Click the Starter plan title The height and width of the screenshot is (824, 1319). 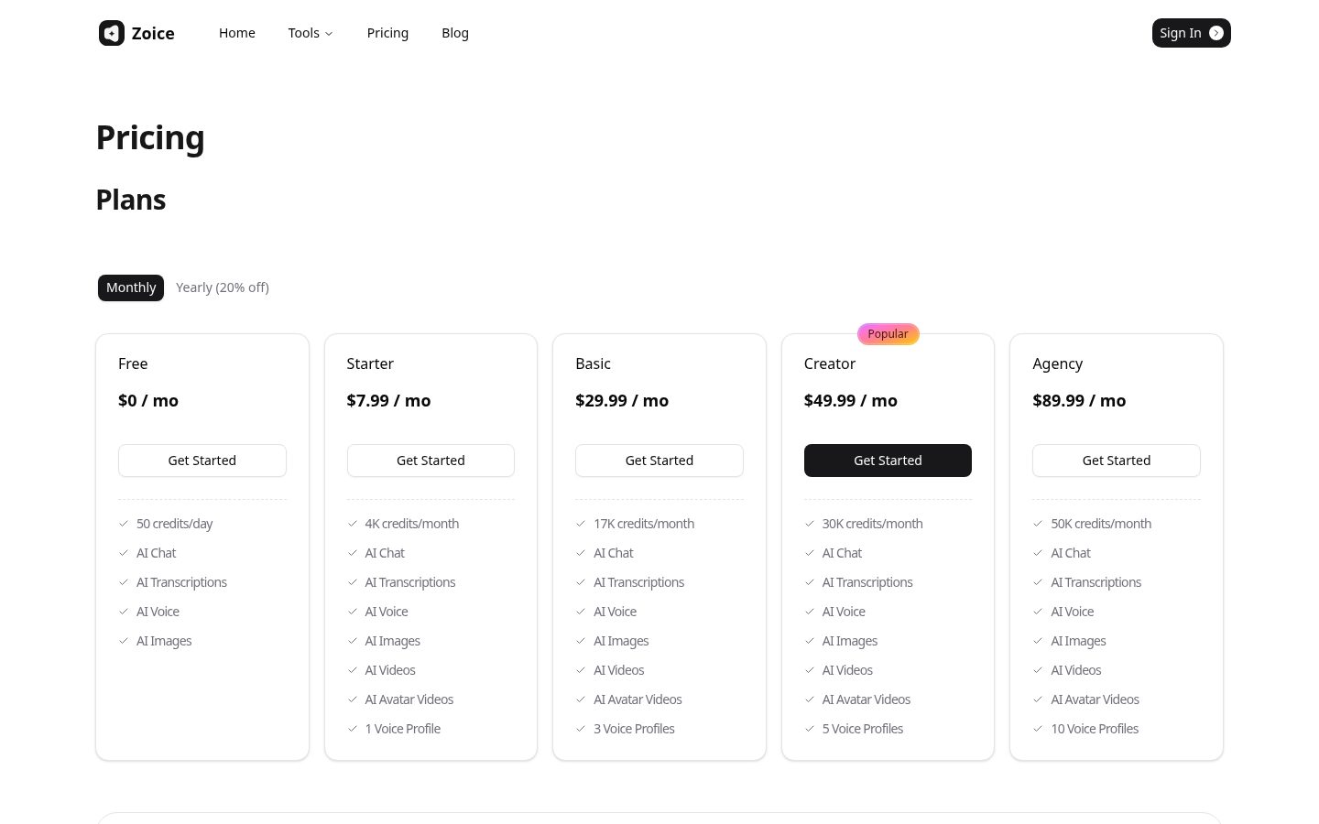coord(370,363)
